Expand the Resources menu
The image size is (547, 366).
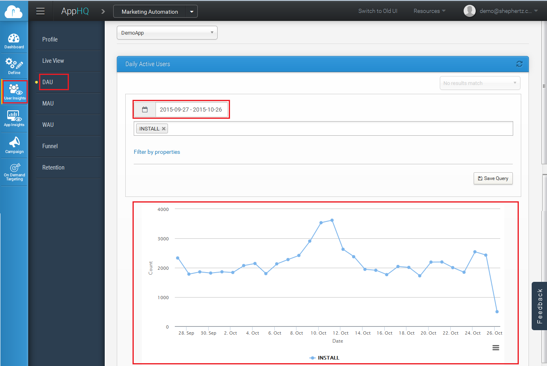coord(429,11)
